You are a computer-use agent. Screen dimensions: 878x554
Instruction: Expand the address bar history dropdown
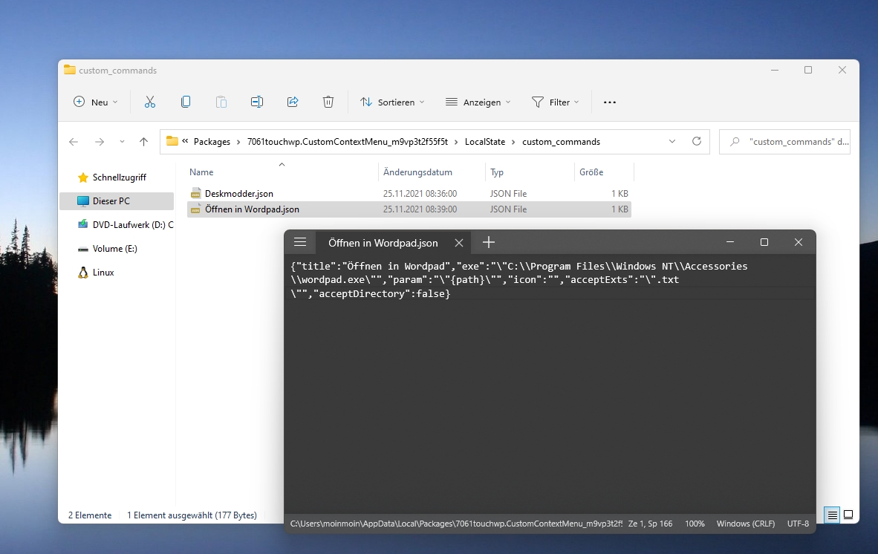click(x=672, y=141)
